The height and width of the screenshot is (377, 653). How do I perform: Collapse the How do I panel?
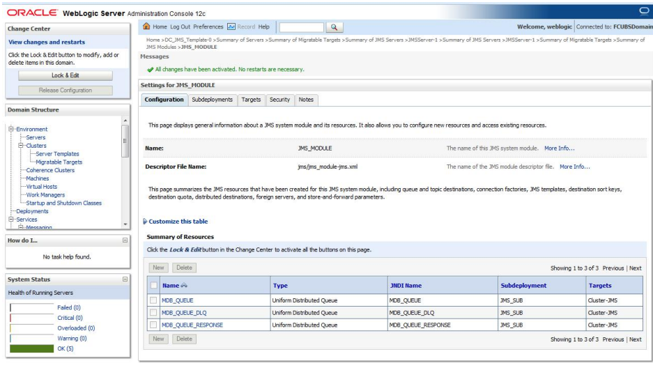coord(125,240)
